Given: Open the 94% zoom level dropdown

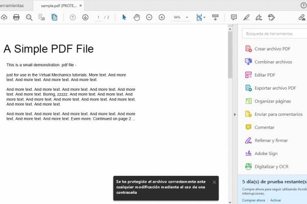Looking at the screenshot, I should pos(187,17).
